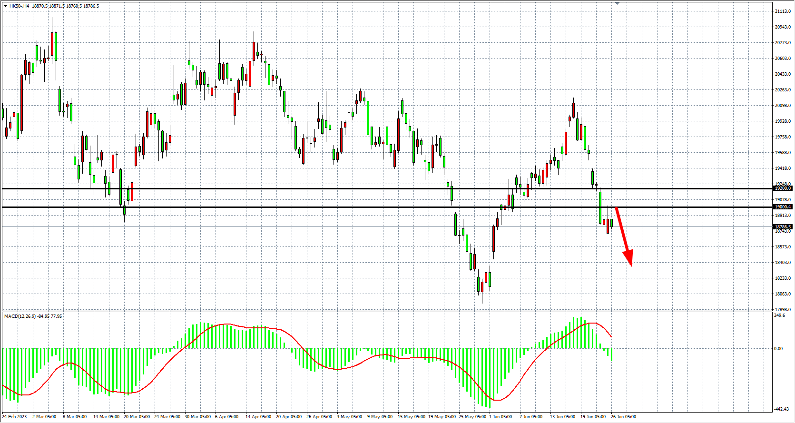Select the red downward arrow drawing
Screen dimensions: 795x423
[624, 236]
